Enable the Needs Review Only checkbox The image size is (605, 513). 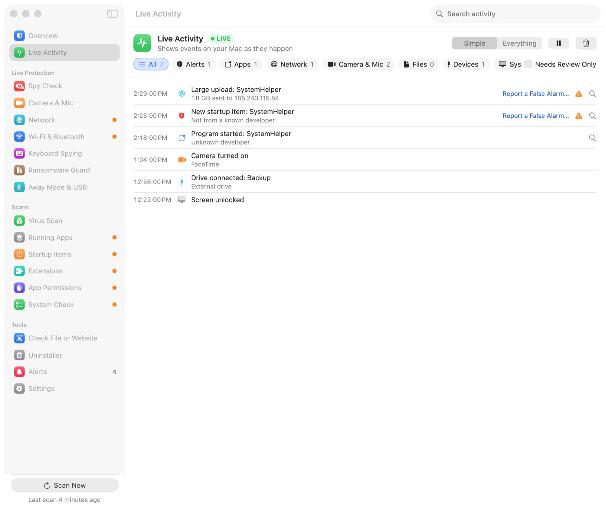[x=528, y=64]
